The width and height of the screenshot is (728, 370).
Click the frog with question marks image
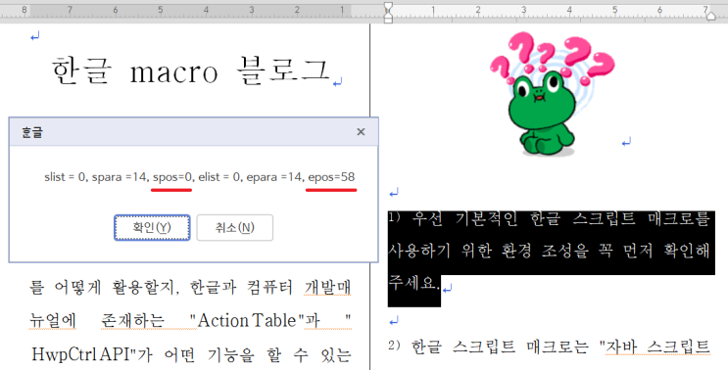552,94
